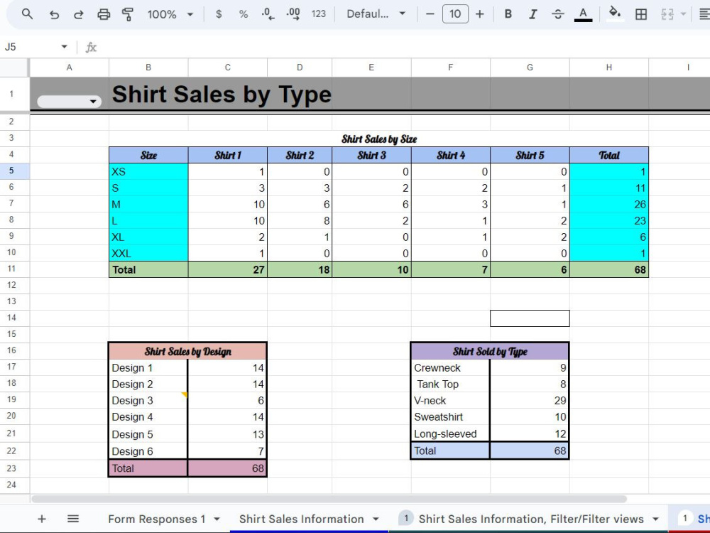This screenshot has height=533, width=710.
Task: Click the Merge cells icon
Action: click(x=667, y=14)
